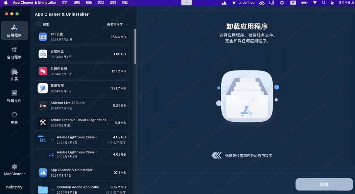Select the 贝锐向日葵 date 2024年7月16日
Screen dimensions: 355x194
point(61,74)
